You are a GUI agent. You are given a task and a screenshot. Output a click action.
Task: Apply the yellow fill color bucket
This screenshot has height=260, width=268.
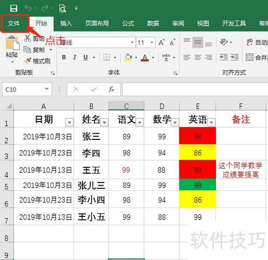tap(129, 57)
